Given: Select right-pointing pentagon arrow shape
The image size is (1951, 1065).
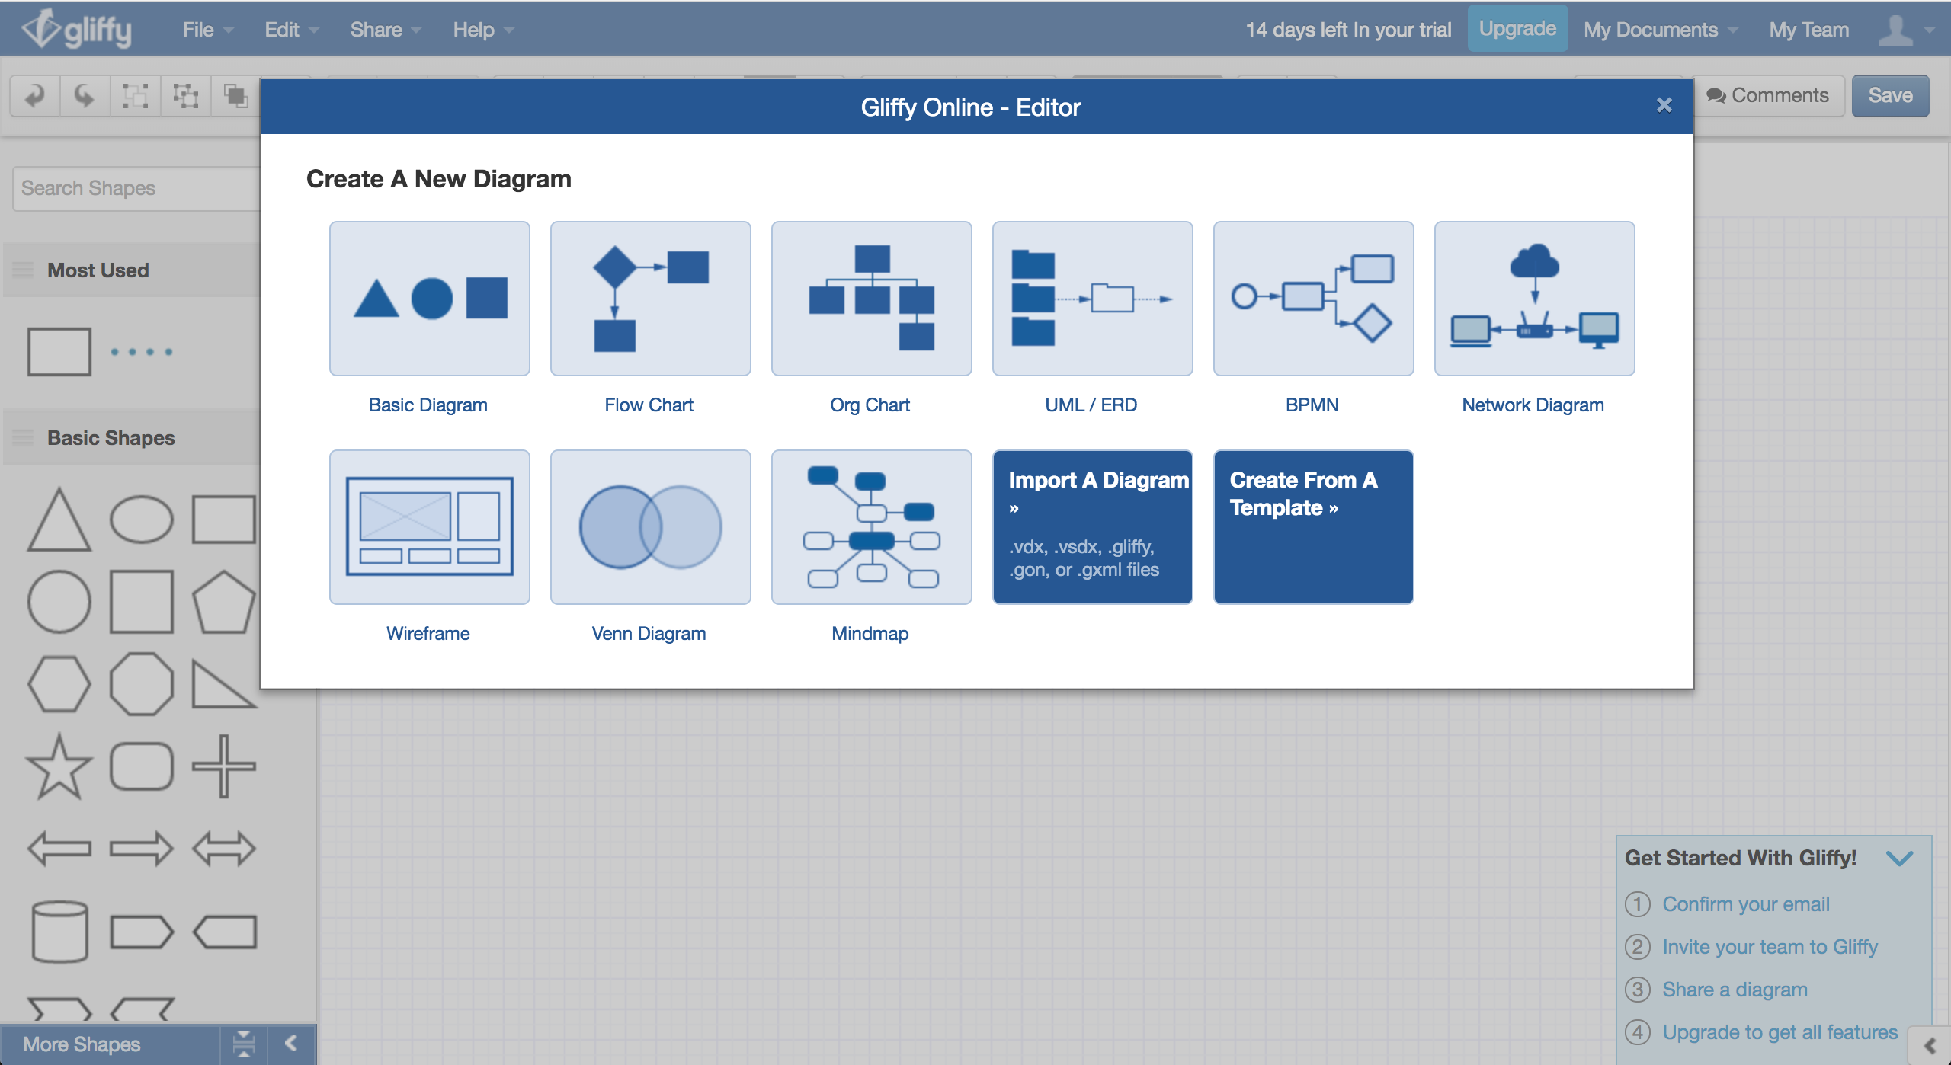Looking at the screenshot, I should (142, 932).
